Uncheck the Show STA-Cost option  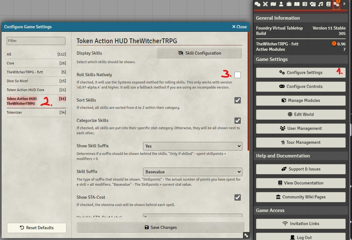click(237, 197)
